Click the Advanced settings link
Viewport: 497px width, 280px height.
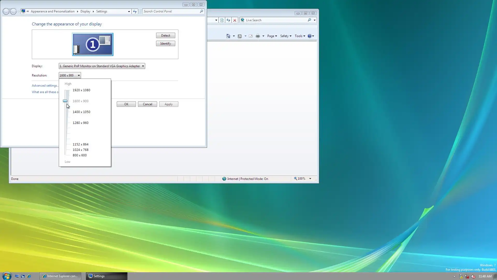click(x=45, y=86)
